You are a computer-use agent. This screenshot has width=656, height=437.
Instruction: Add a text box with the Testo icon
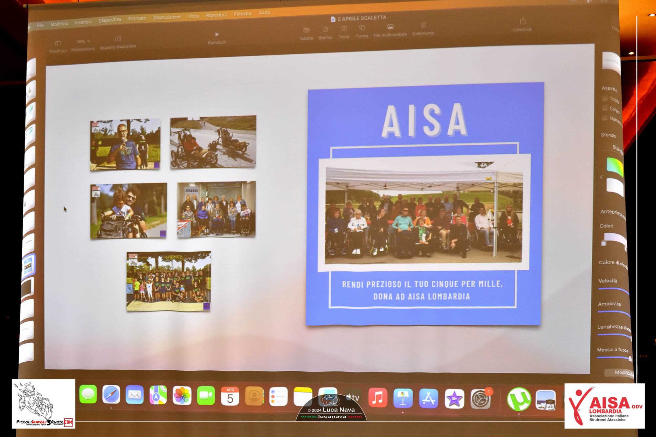click(x=344, y=28)
